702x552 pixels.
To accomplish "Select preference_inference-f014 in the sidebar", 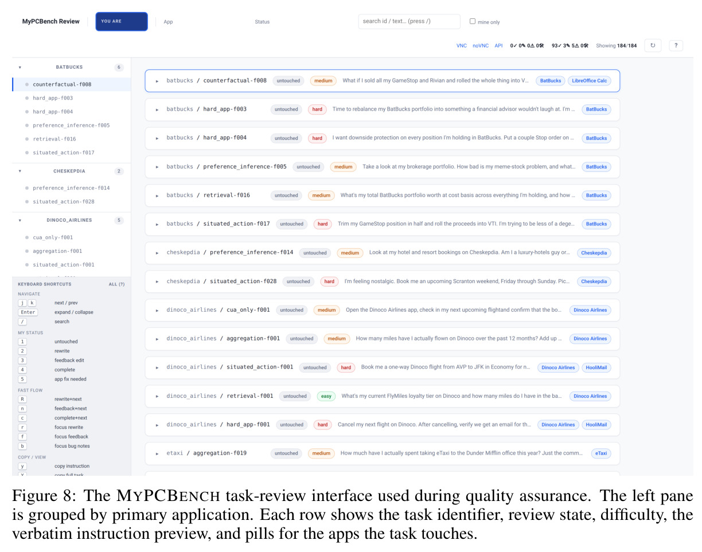I will coord(71,188).
